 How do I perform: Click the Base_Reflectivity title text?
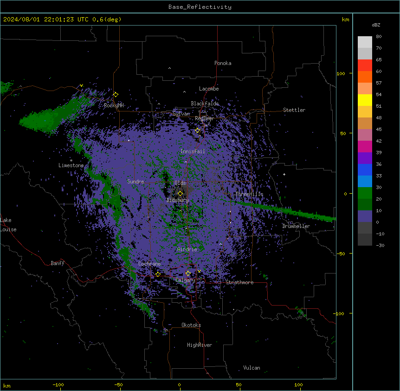tap(200, 7)
